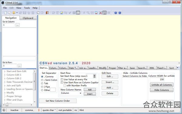
Task: Expand the Modify tree node
Action: (x=5, y=93)
